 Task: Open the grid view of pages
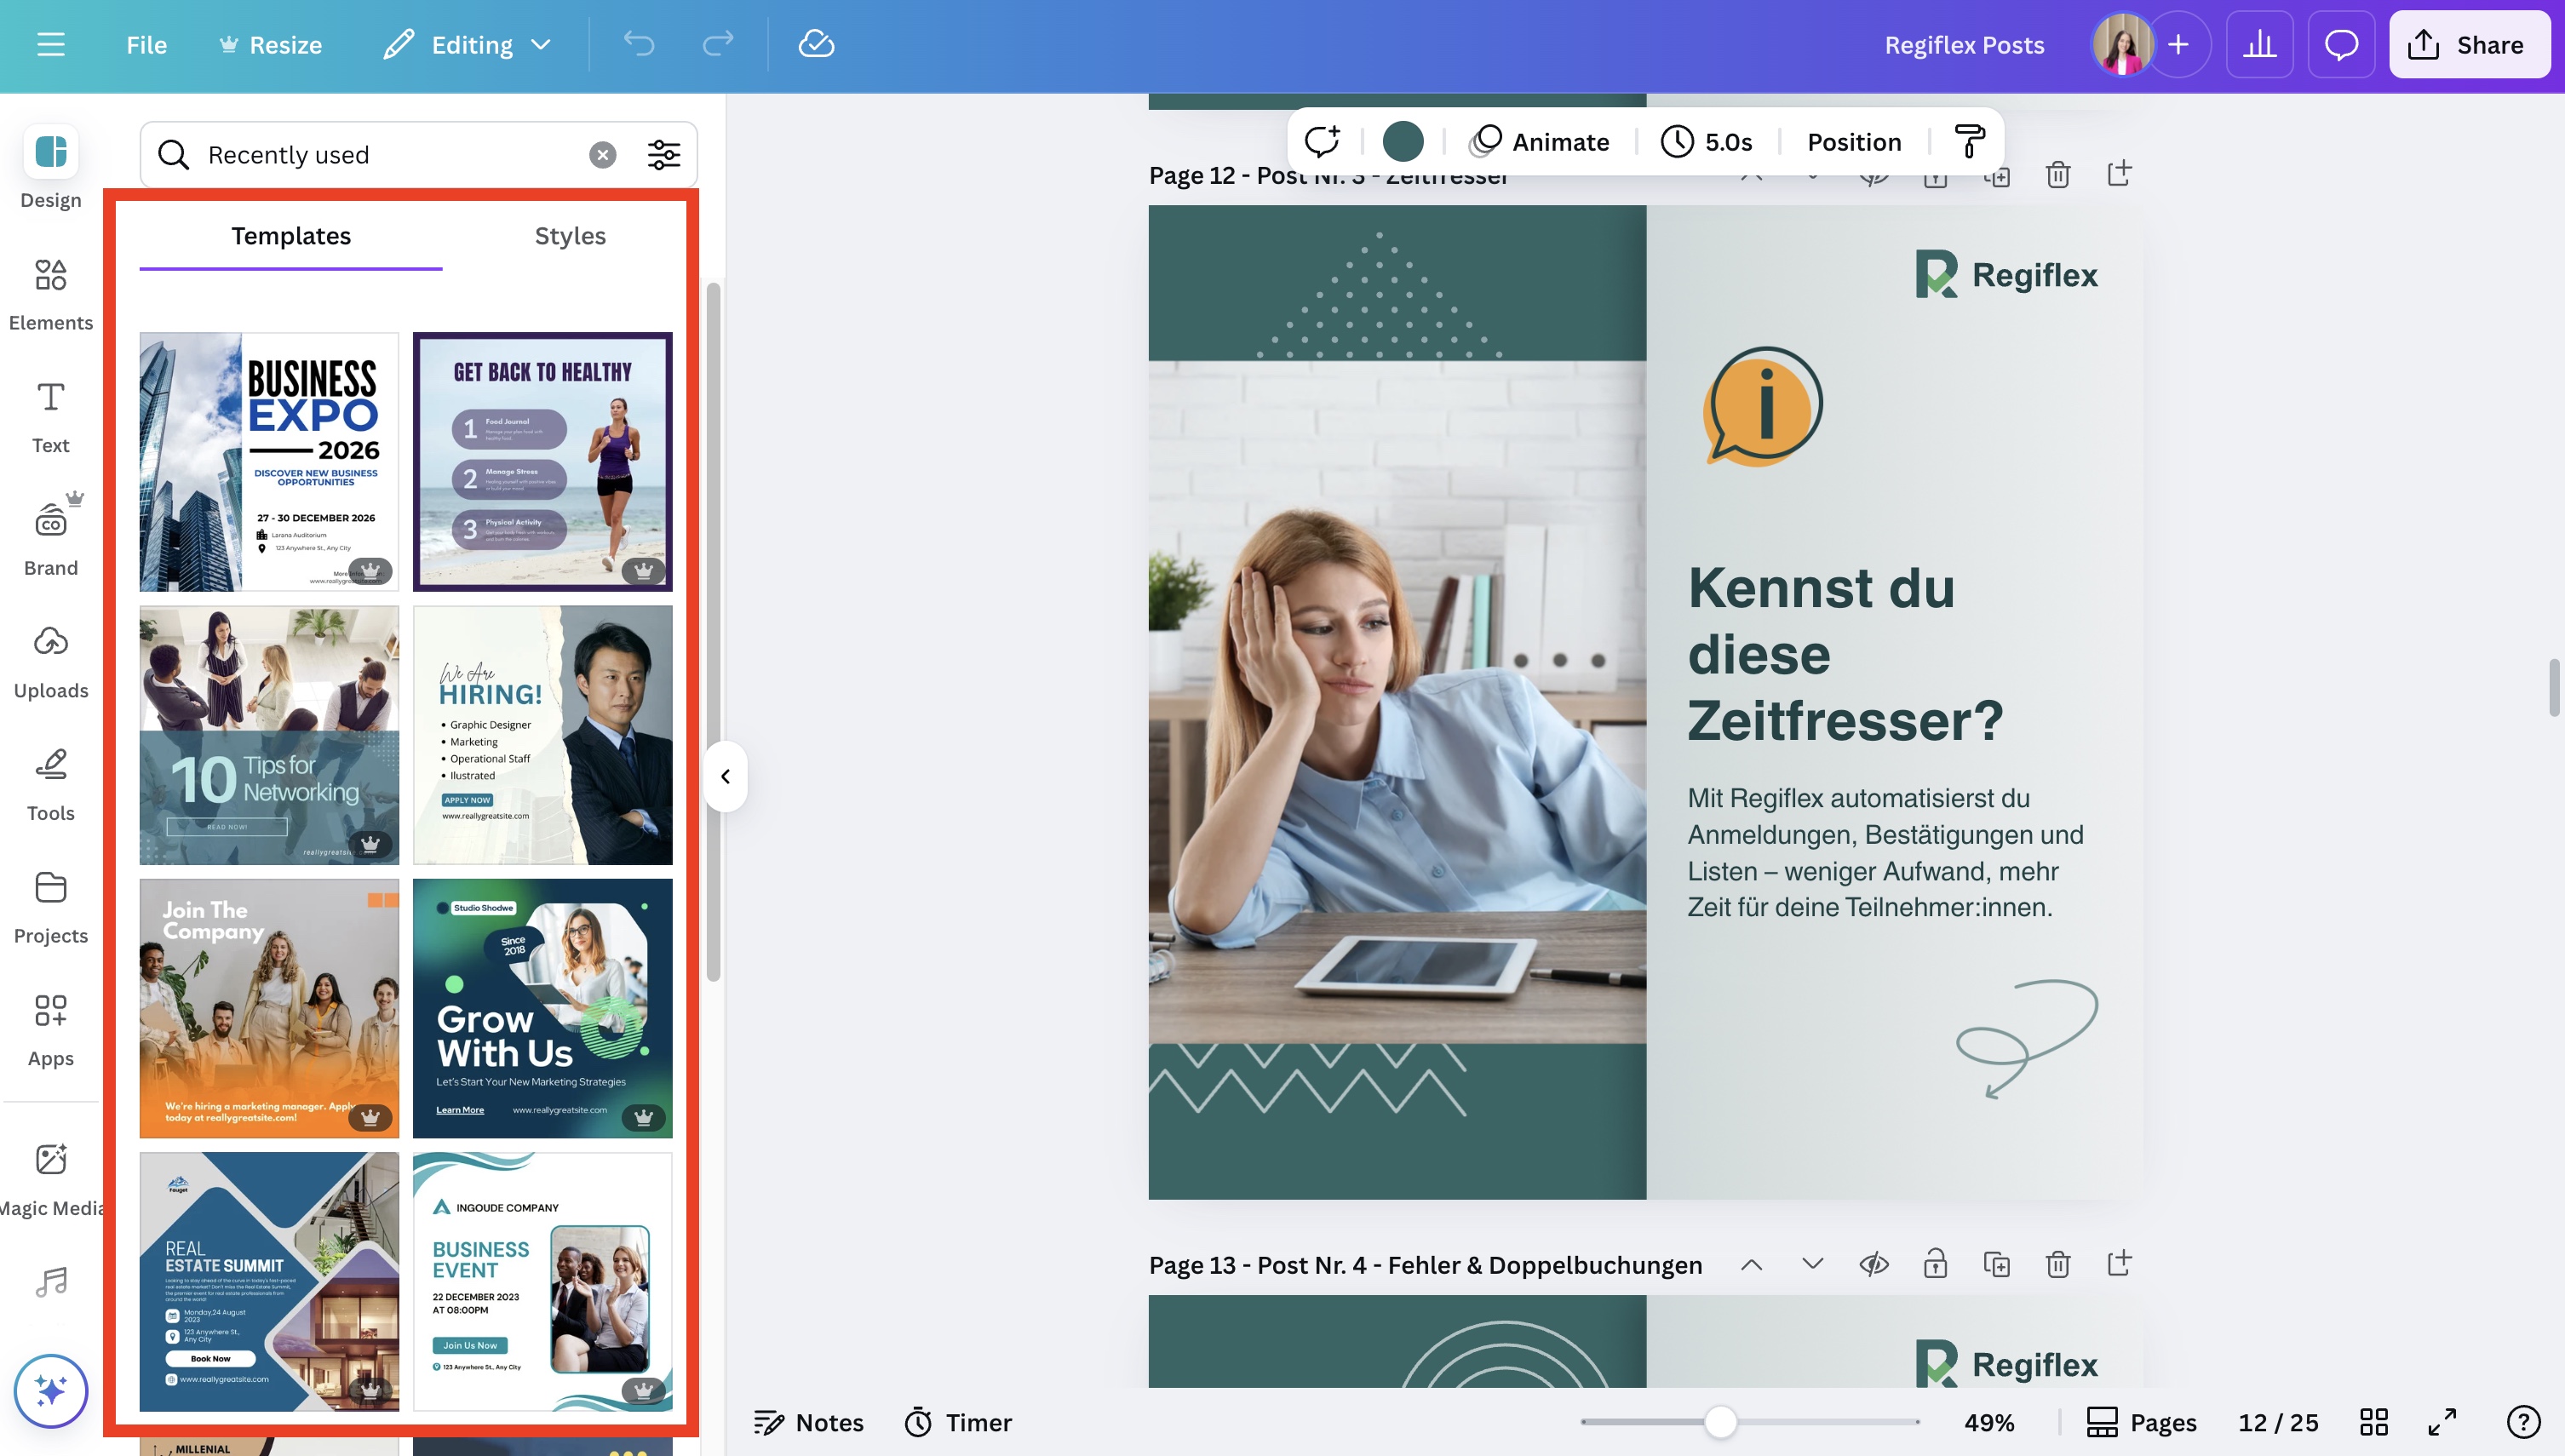[2373, 1421]
